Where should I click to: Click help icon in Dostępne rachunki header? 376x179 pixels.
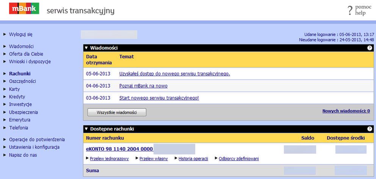pos(370,129)
